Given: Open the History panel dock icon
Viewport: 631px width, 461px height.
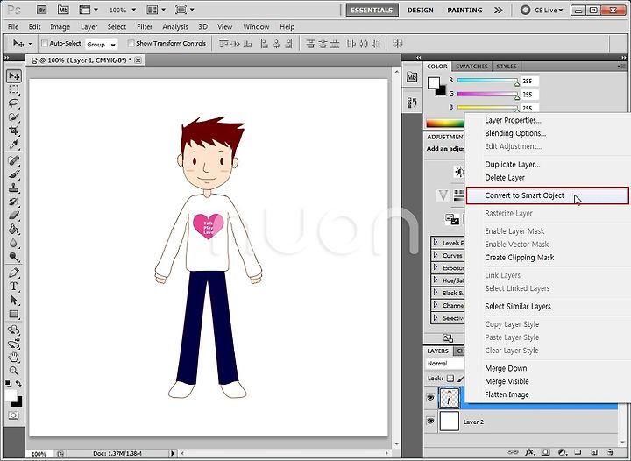Looking at the screenshot, I should coord(412,103).
